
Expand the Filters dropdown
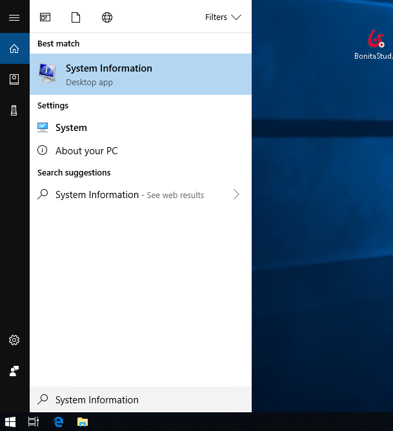(x=223, y=17)
